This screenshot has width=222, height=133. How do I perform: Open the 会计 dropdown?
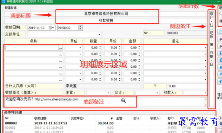point(157,93)
